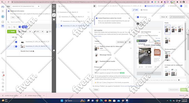Open the history clock icon

tap(54, 19)
